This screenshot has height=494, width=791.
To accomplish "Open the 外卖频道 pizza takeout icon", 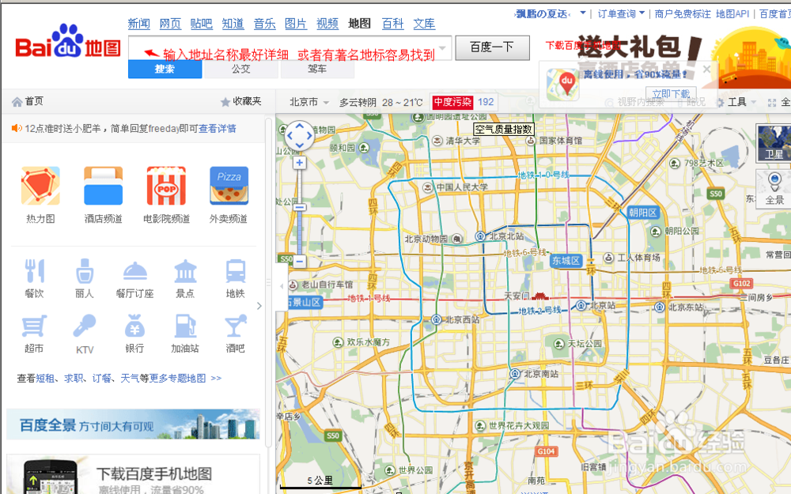I will [229, 186].
